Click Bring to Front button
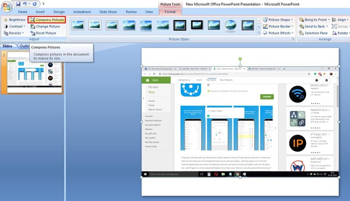The width and height of the screenshot is (350, 201). coord(314,20)
